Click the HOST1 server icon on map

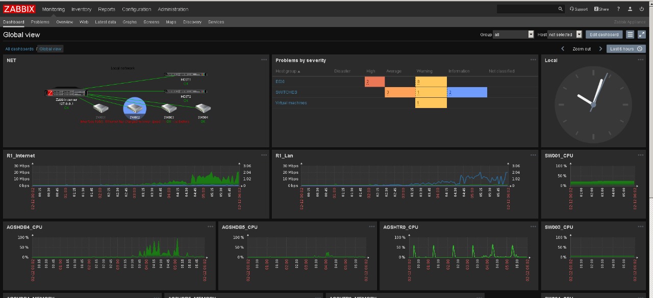pos(186,74)
